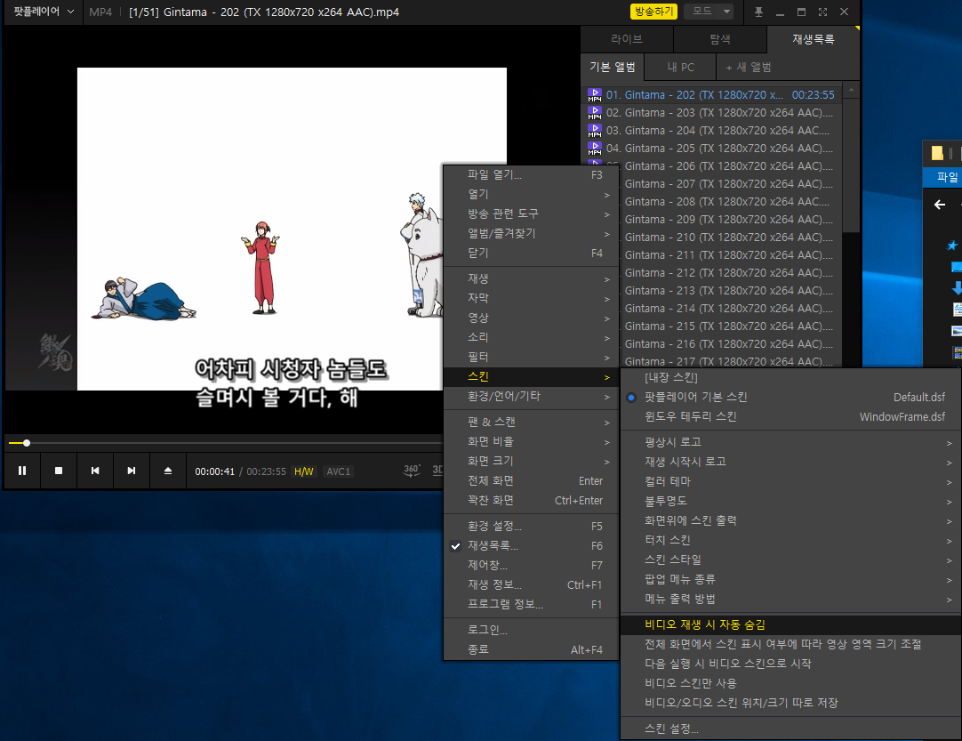
Task: Open the 내 PC album tab
Action: click(680, 67)
